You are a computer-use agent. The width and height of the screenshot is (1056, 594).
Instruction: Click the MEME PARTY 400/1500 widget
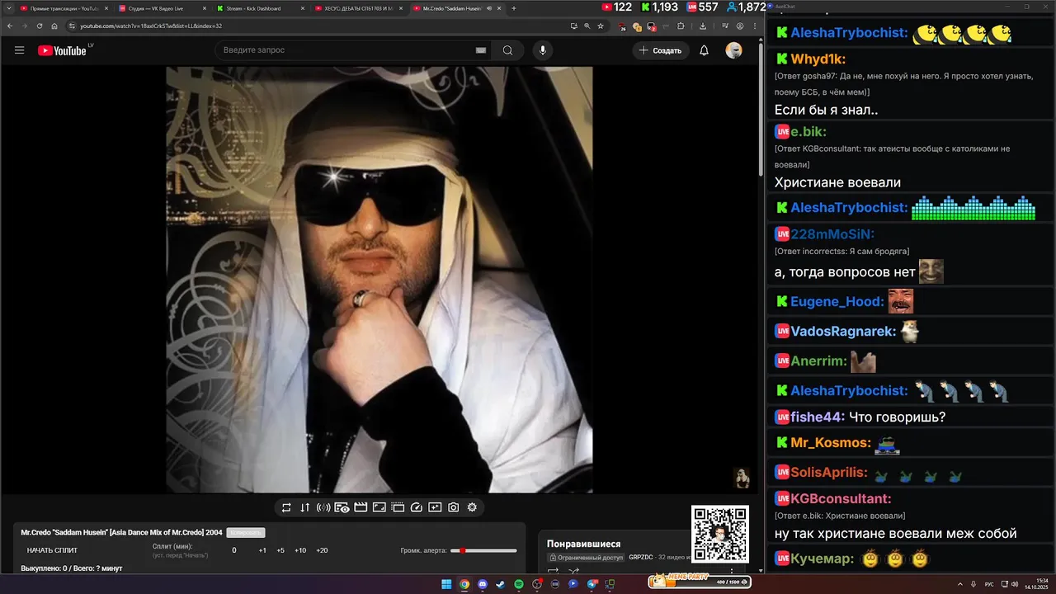700,582
